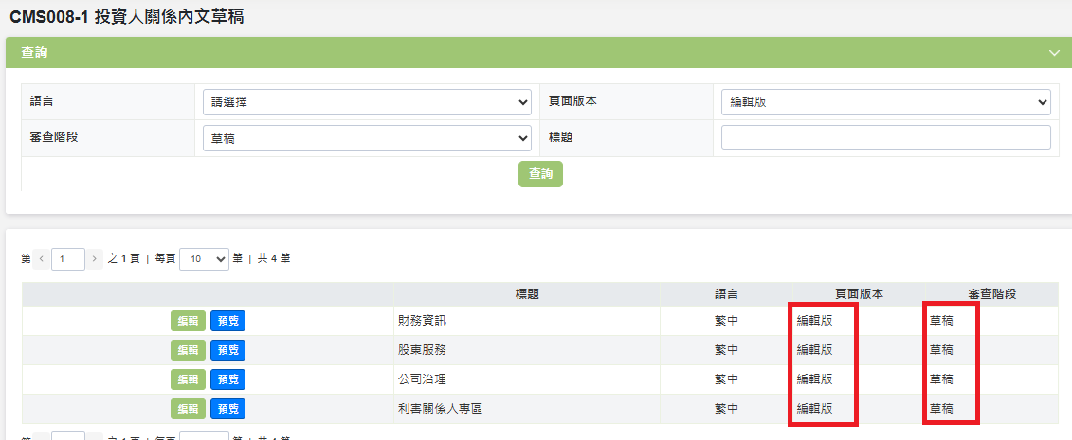Click the 標題 search input field
This screenshot has width=1072, height=440.
pos(885,138)
